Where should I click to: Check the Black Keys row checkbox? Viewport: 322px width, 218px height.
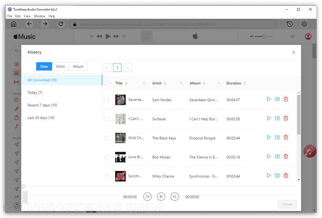[107, 138]
